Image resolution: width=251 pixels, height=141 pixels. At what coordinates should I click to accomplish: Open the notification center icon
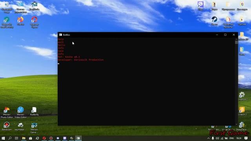coord(246,138)
